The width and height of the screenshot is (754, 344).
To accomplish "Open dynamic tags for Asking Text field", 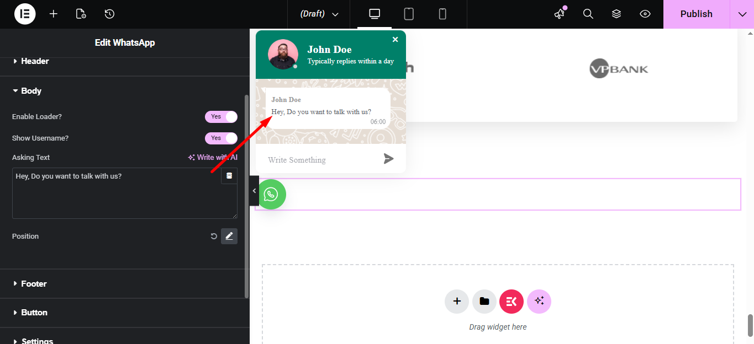I will tap(229, 175).
